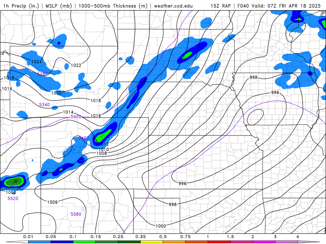Click the 1014 isobar label
The image size is (326, 244).
click(68, 112)
